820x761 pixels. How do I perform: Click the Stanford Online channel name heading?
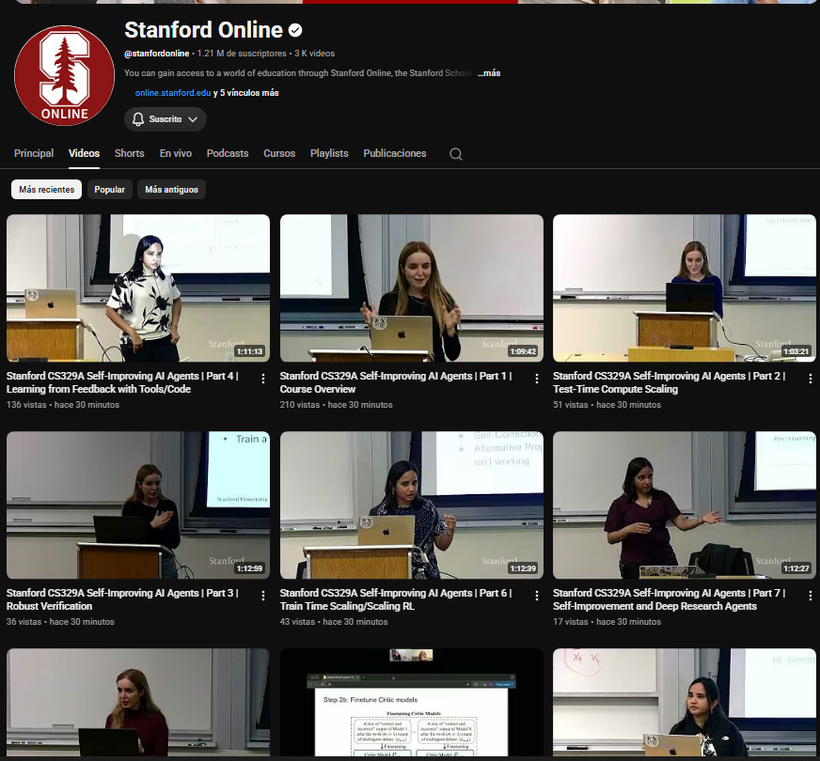[203, 30]
